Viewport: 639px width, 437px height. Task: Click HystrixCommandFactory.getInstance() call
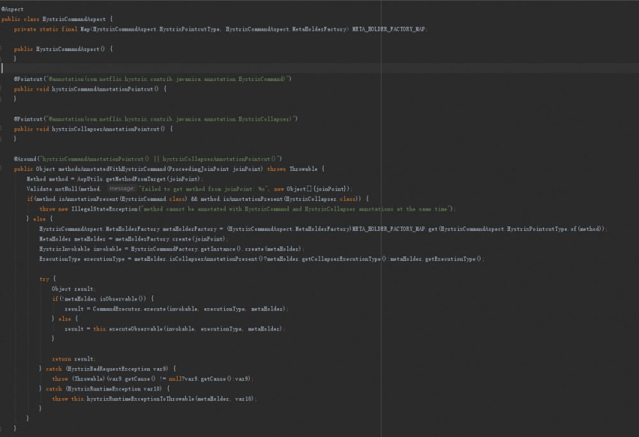pyautogui.click(x=186, y=249)
